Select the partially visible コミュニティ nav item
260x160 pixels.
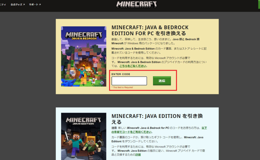pyautogui.click(x=3, y=5)
